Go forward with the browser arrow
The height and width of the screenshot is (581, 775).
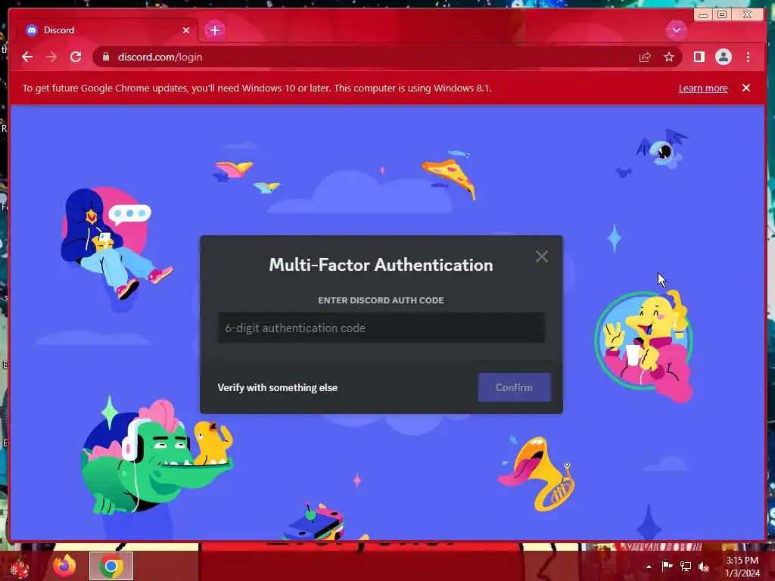tap(51, 57)
